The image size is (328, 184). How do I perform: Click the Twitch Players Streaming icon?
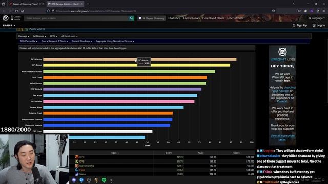[140, 18]
